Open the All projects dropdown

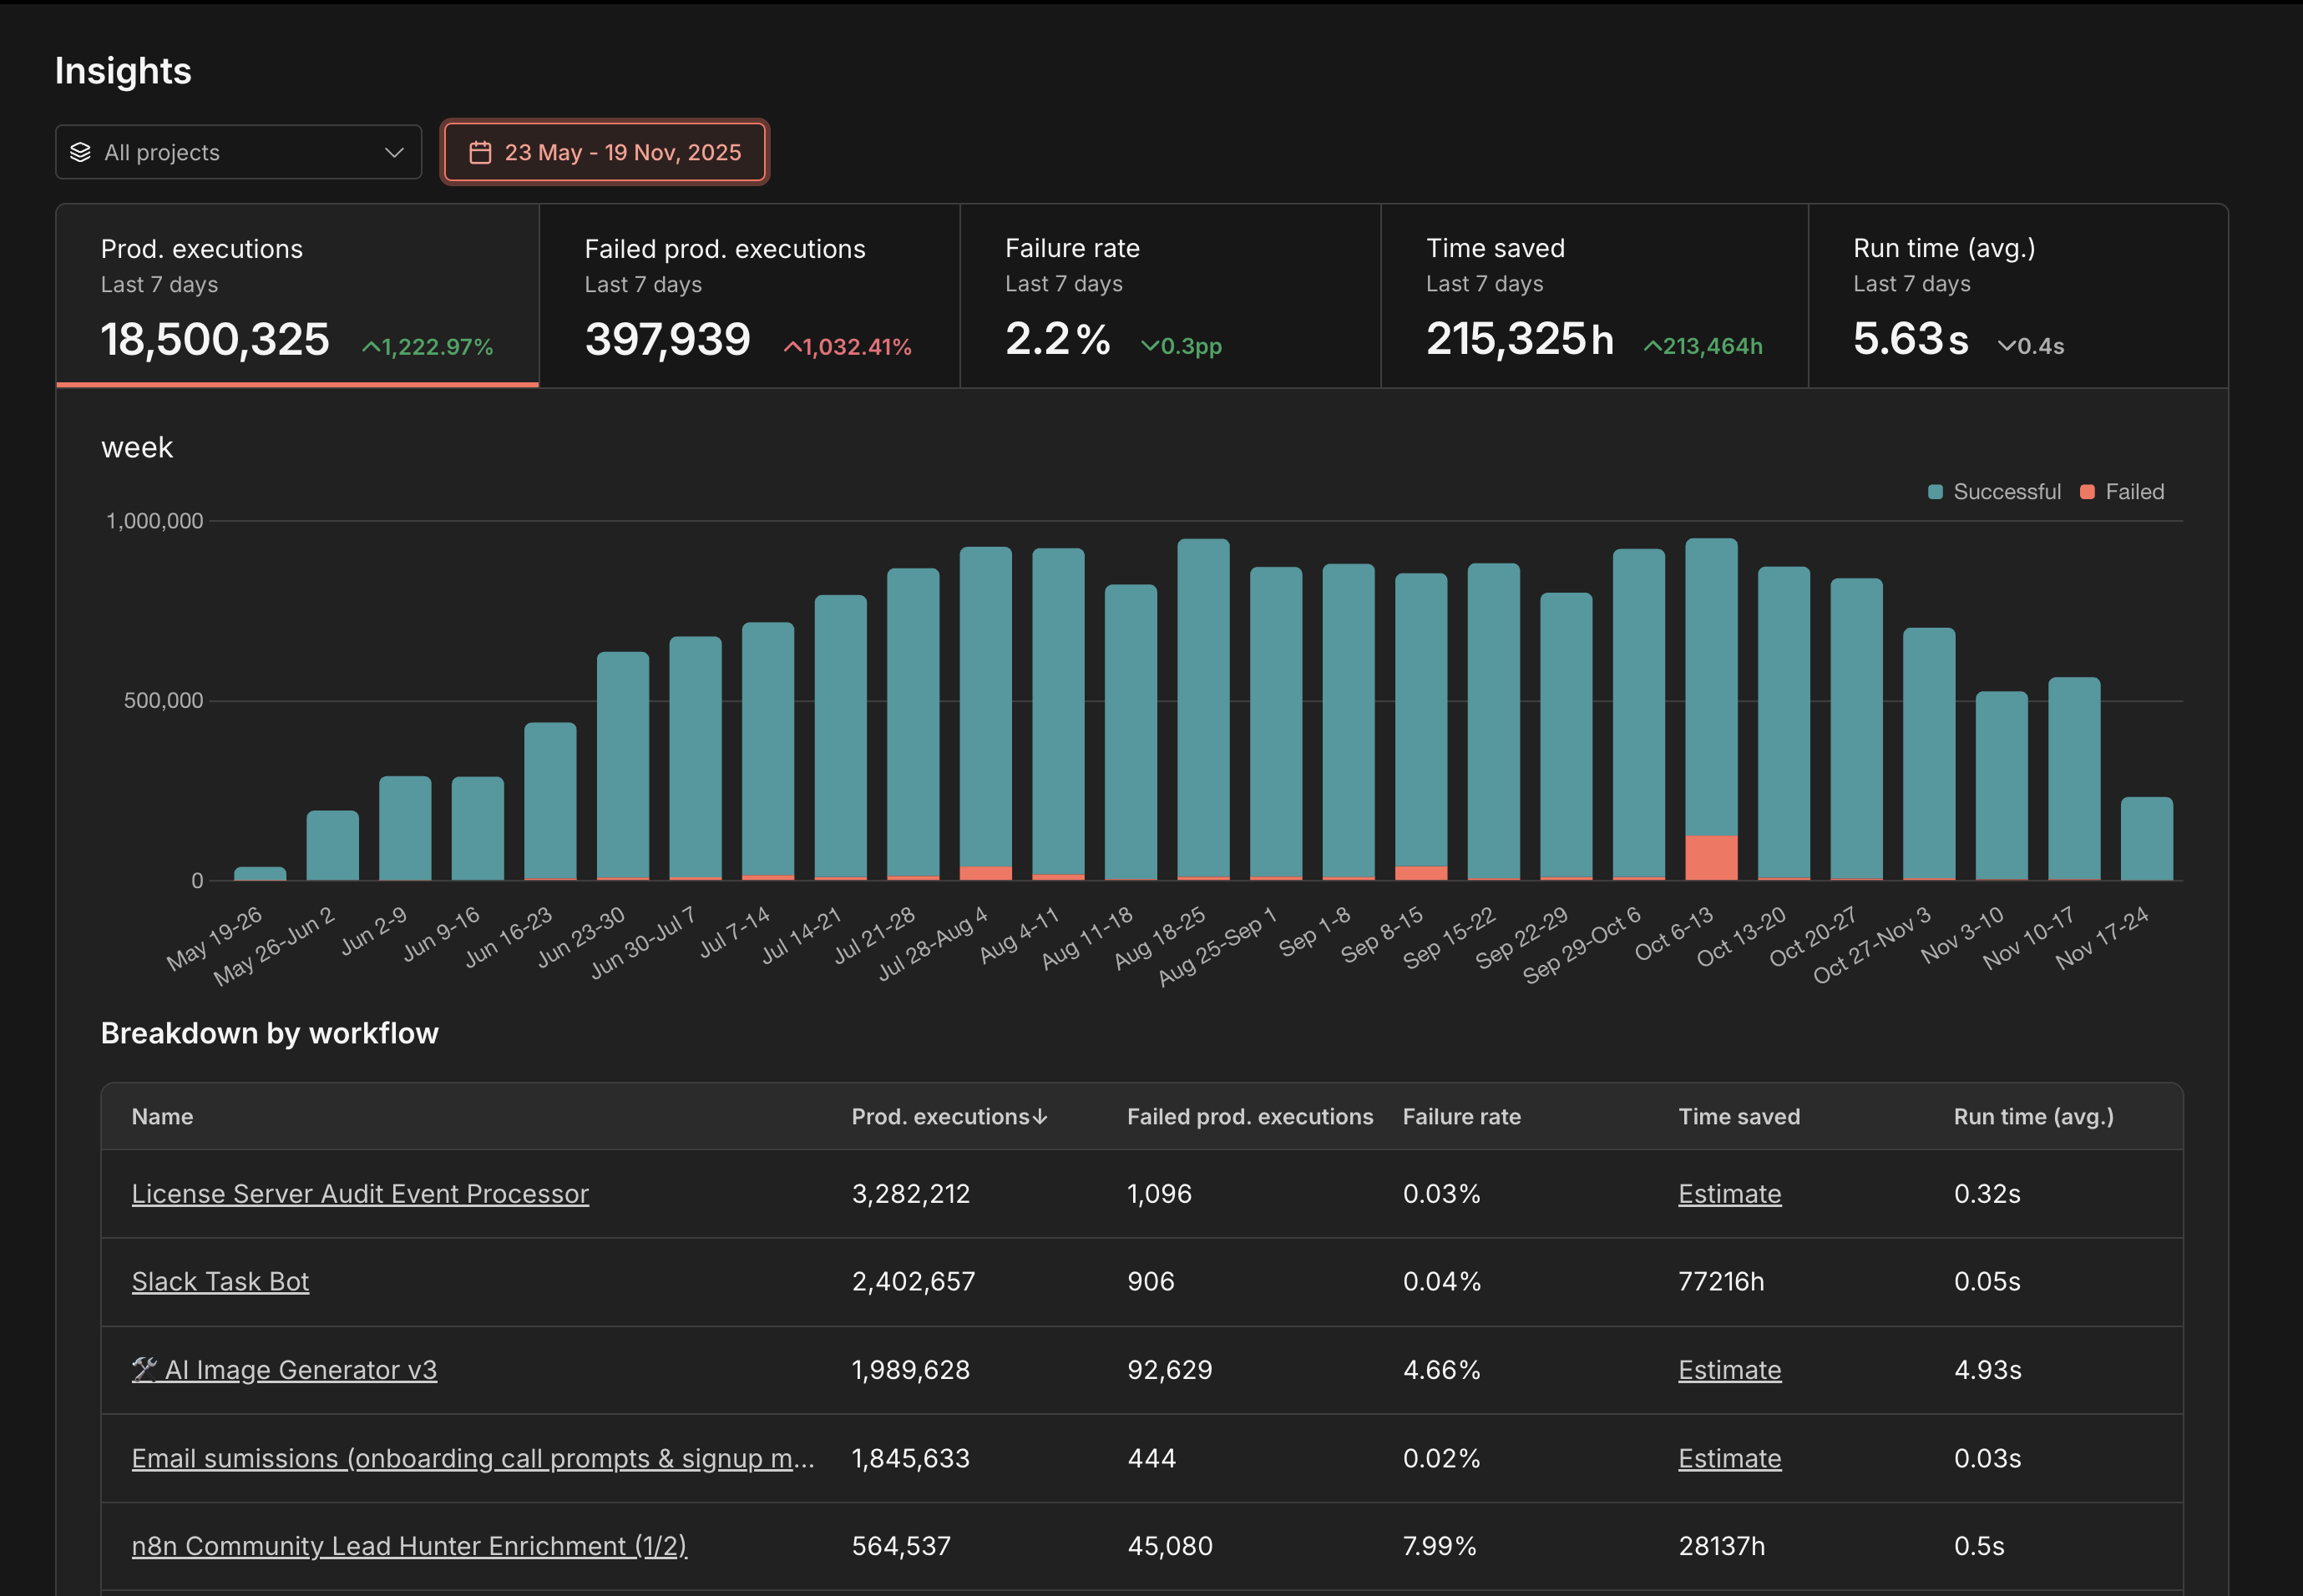pyautogui.click(x=238, y=152)
